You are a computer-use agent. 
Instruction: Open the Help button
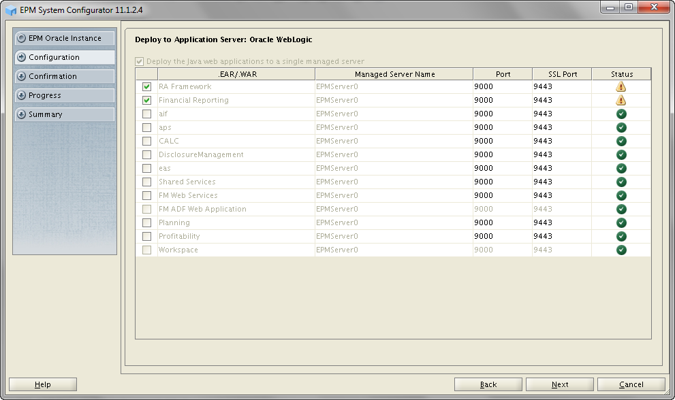pyautogui.click(x=43, y=384)
